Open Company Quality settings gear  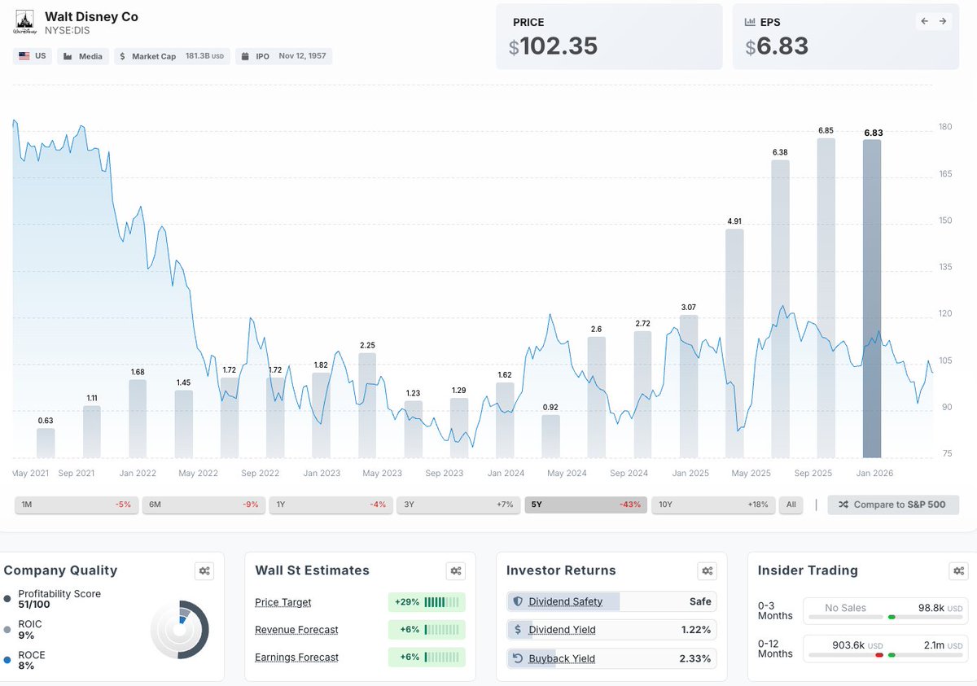click(x=204, y=571)
